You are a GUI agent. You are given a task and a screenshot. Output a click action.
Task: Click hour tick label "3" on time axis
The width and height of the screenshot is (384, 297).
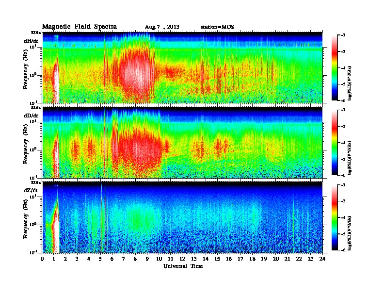(77, 259)
